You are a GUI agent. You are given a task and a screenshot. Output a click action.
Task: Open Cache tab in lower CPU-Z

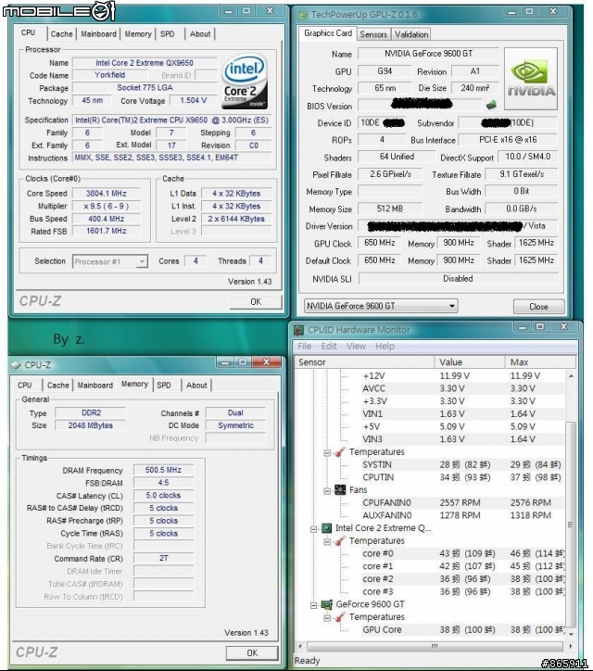point(58,386)
